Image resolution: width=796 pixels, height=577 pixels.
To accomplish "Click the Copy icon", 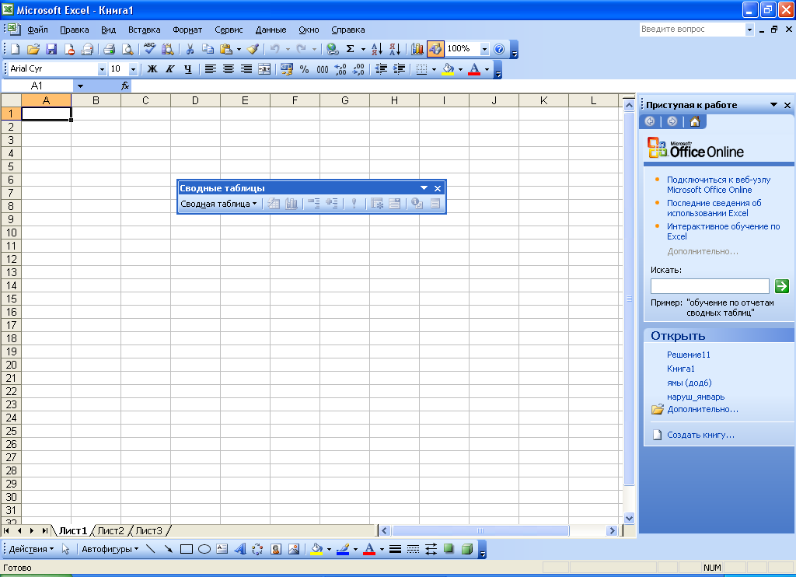I will pos(207,49).
